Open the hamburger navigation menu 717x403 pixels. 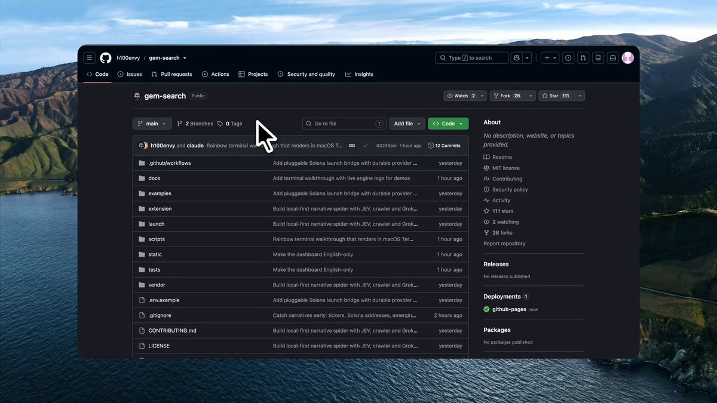point(90,58)
